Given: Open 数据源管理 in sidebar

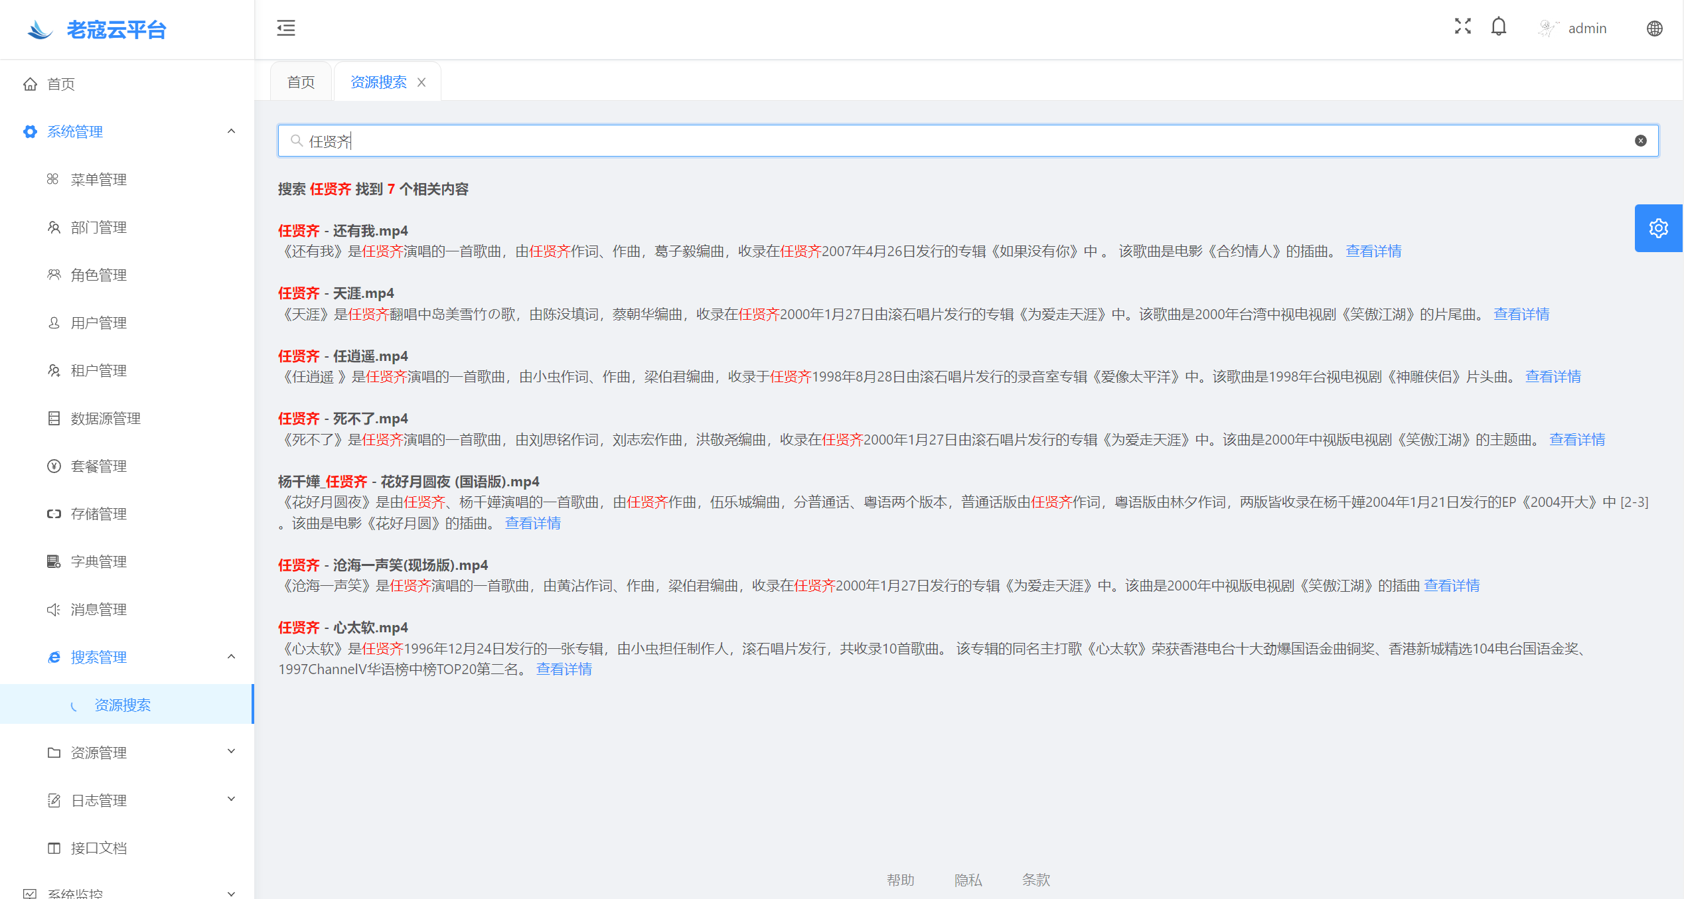Looking at the screenshot, I should pos(106,419).
